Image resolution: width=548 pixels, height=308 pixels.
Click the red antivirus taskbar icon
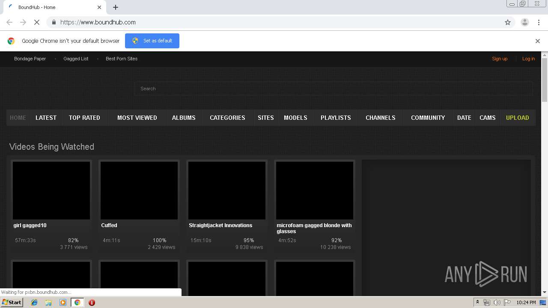point(92,302)
